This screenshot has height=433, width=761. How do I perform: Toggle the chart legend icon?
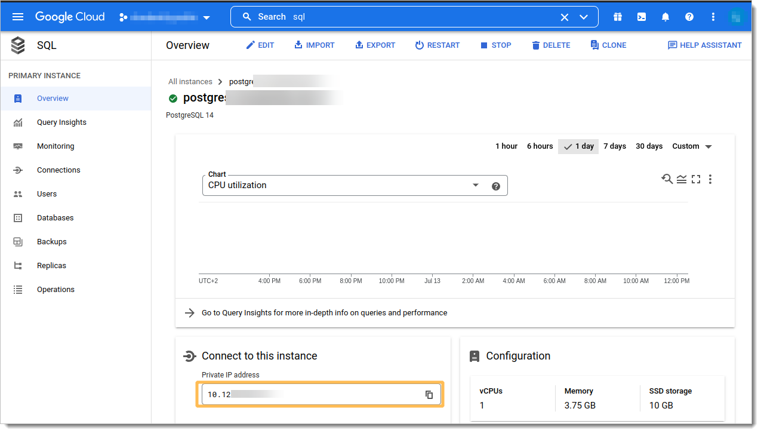(x=682, y=179)
